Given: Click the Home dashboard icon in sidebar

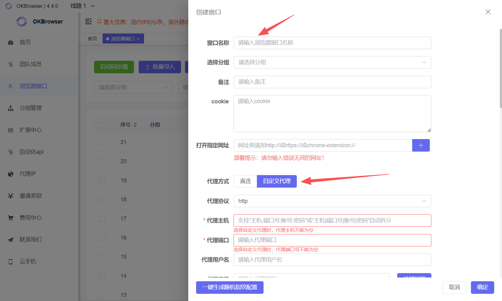Looking at the screenshot, I should pyautogui.click(x=11, y=43).
